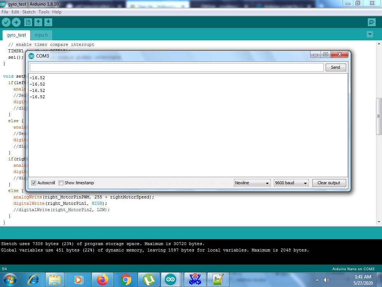Click the first -16.52 serial output line

click(x=38, y=78)
